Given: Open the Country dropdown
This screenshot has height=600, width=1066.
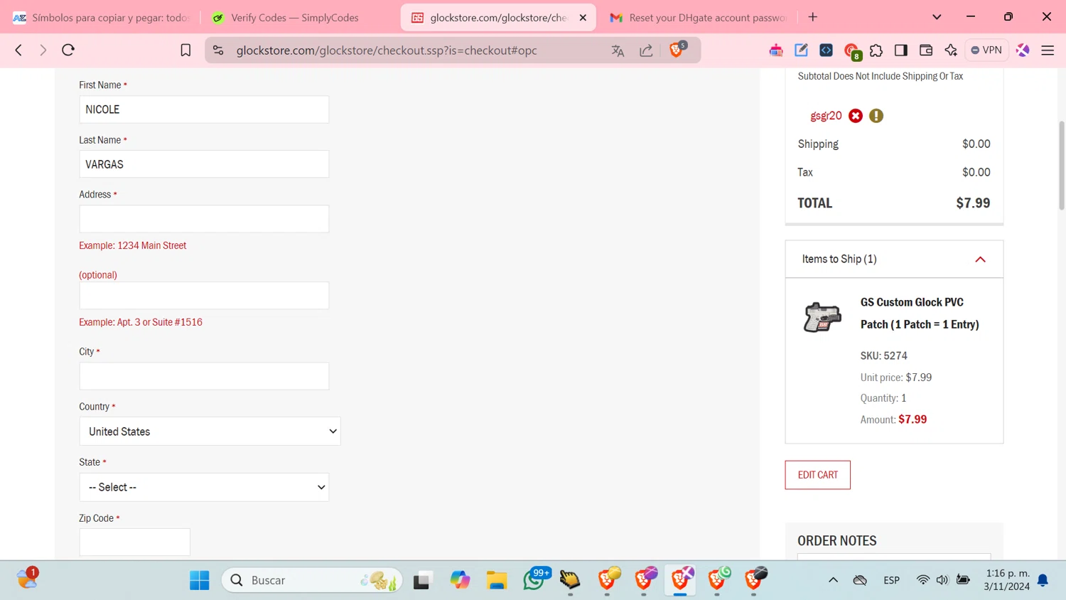Looking at the screenshot, I should (210, 432).
